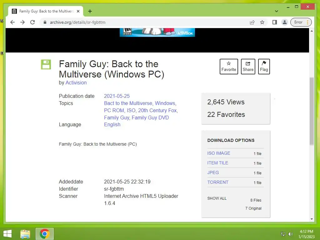
Task: Open Windows Start menu
Action: tap(7, 234)
